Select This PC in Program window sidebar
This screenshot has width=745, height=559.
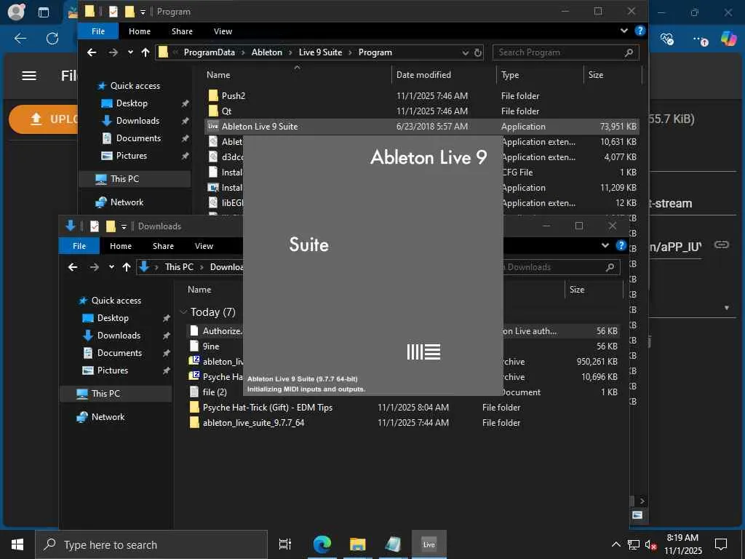click(124, 179)
